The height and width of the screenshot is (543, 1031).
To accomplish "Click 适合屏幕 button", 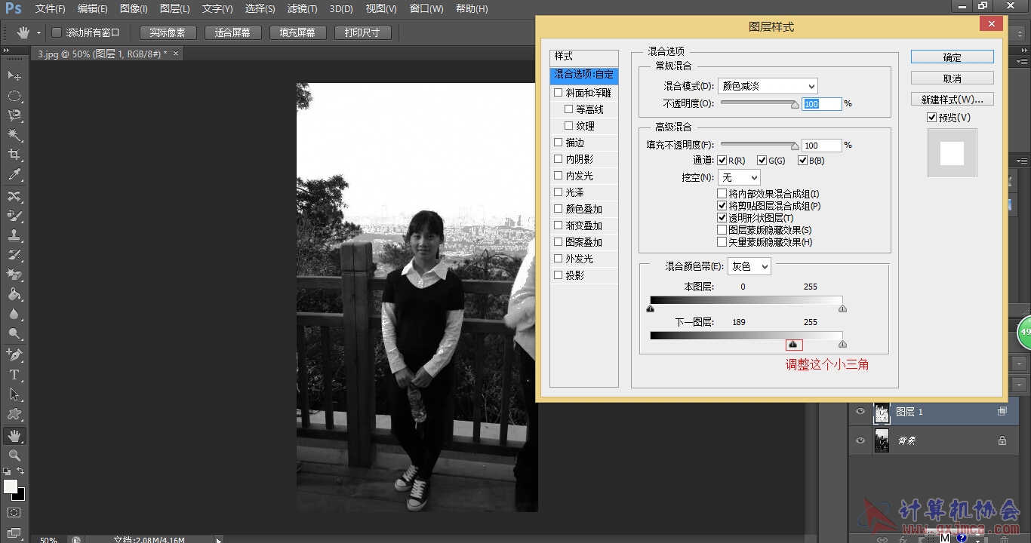I will 233,33.
